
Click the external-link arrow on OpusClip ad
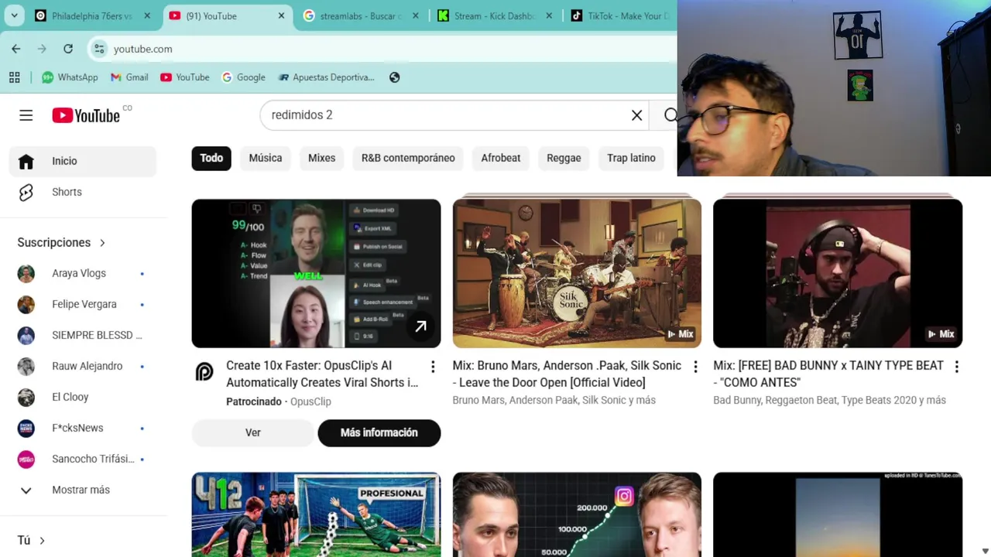[420, 327]
